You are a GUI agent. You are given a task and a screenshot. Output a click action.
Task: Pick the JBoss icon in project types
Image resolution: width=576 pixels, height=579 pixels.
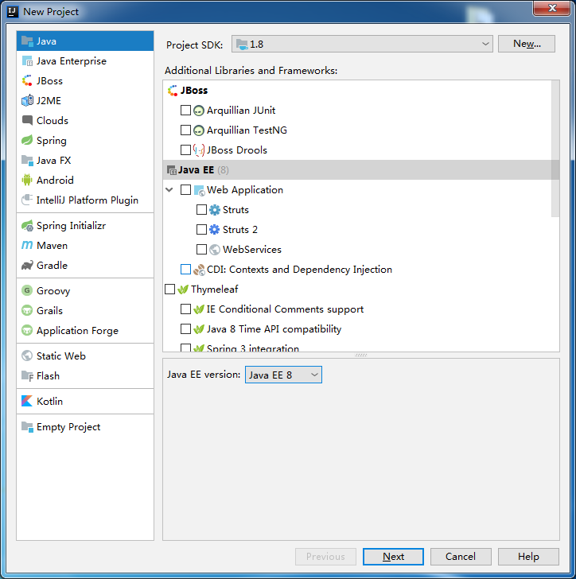tap(27, 80)
